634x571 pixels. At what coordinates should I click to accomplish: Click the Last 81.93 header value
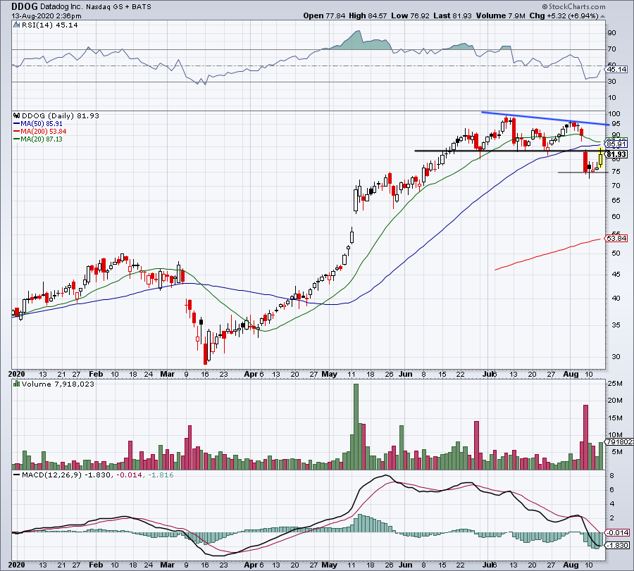[x=452, y=15]
